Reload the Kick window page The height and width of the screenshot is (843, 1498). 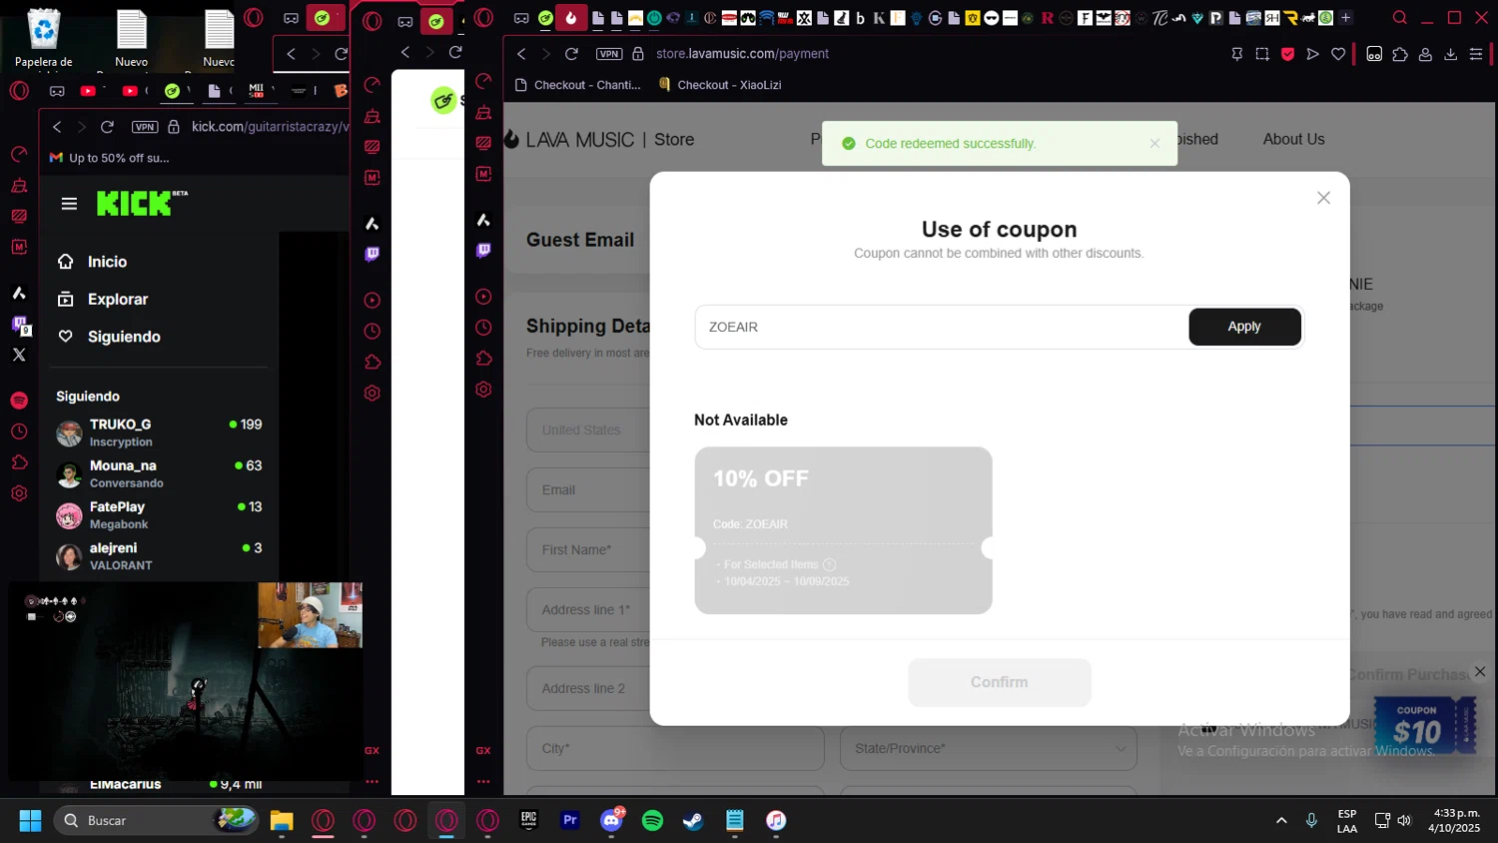pos(107,127)
